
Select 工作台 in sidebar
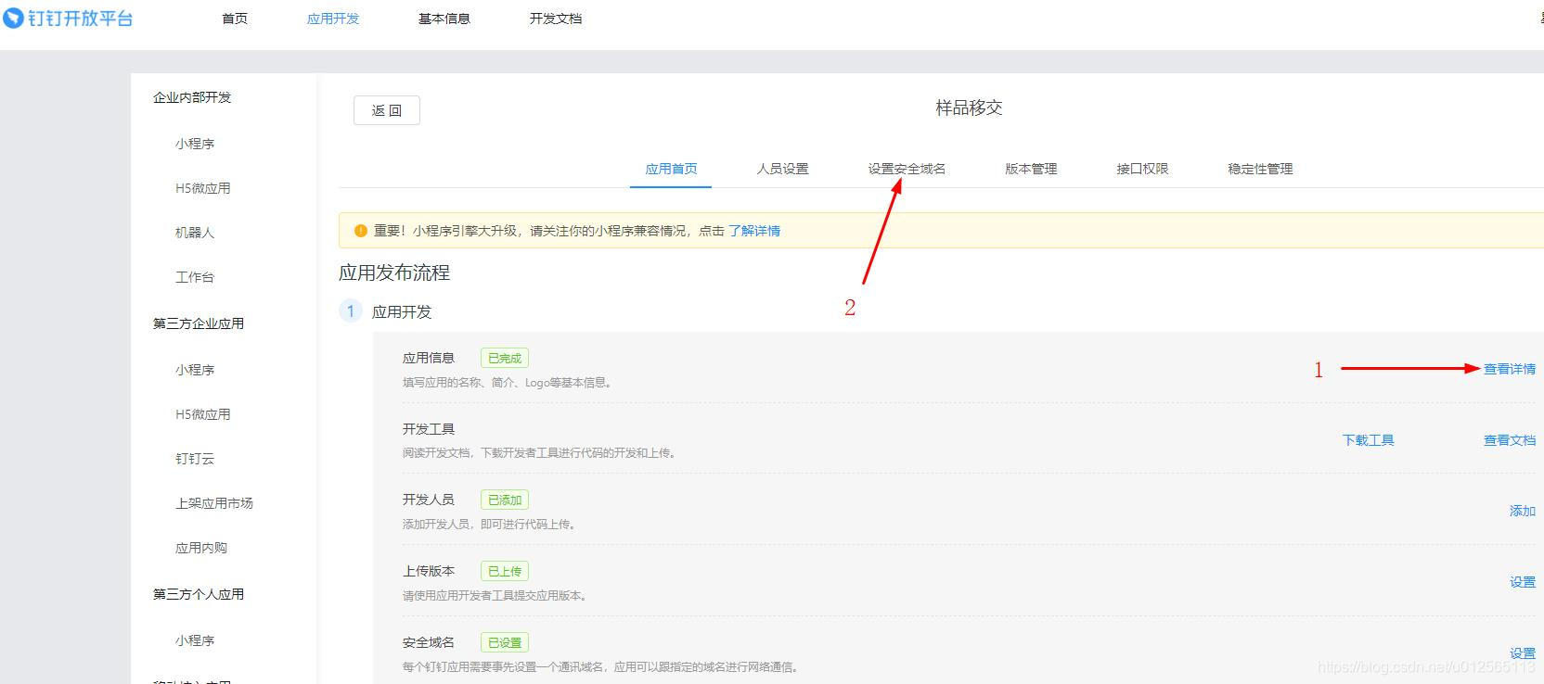click(x=195, y=277)
